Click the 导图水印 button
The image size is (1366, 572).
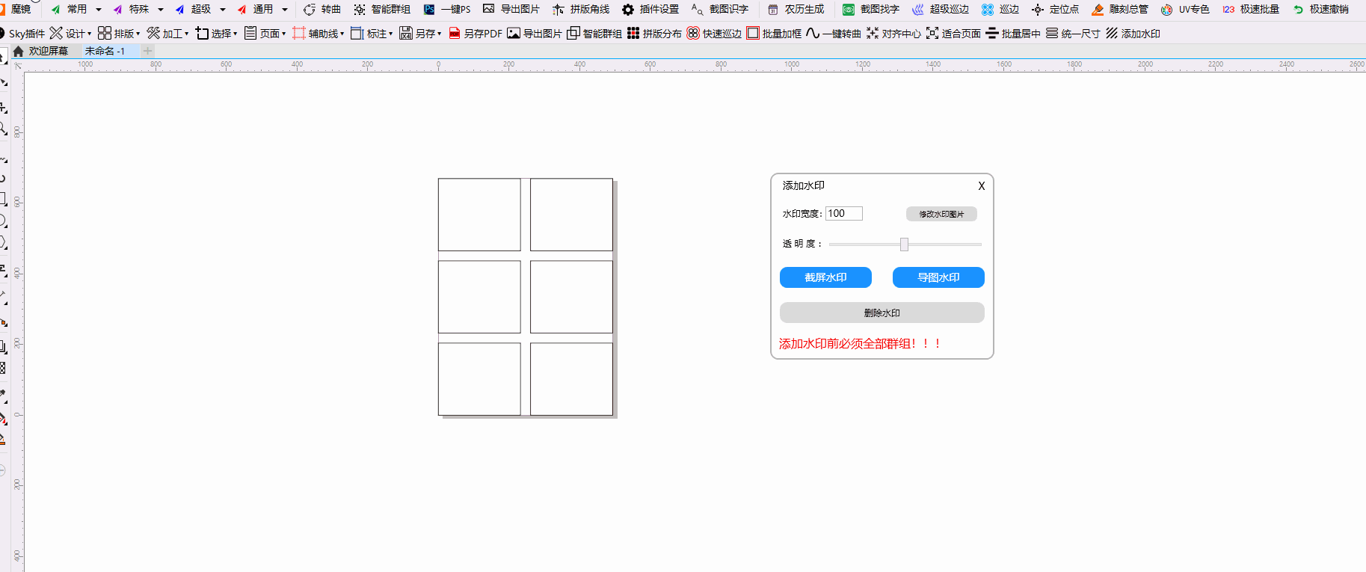pos(938,277)
